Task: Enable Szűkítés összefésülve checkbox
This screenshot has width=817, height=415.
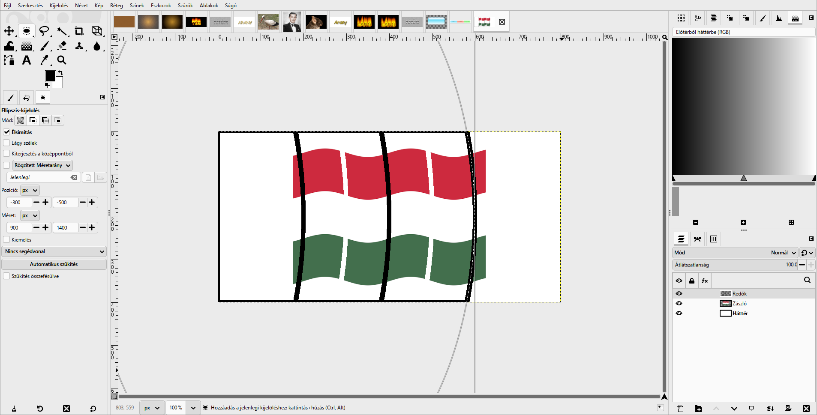Action: [6, 276]
